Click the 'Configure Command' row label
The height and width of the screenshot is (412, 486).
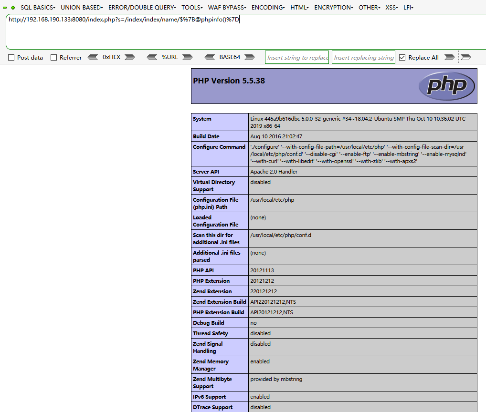219,147
